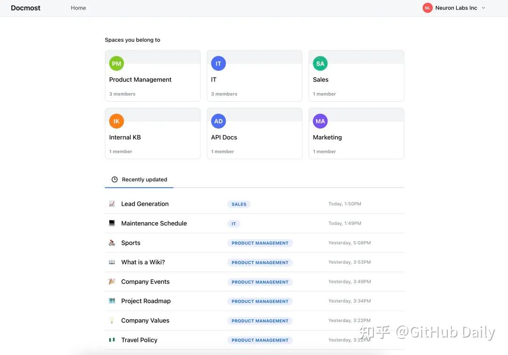Open the Product Management space title

coord(140,80)
